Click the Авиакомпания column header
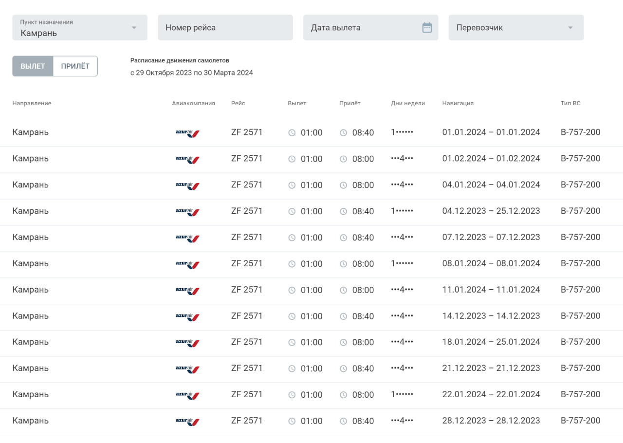 coord(193,103)
